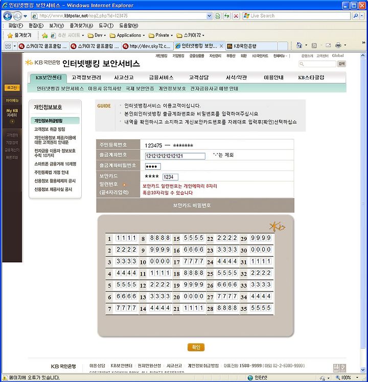The width and height of the screenshot is (368, 382).
Task: Select the KB보안센터 main tab
Action: tap(49, 78)
